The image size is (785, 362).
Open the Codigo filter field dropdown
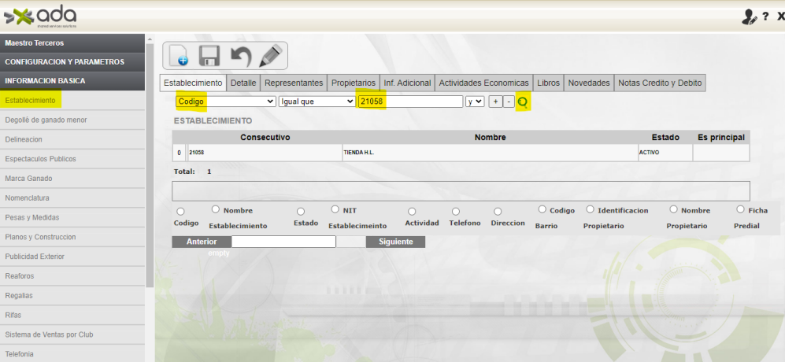225,102
